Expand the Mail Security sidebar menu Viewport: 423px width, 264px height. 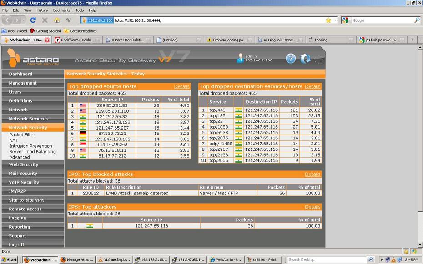(33, 173)
